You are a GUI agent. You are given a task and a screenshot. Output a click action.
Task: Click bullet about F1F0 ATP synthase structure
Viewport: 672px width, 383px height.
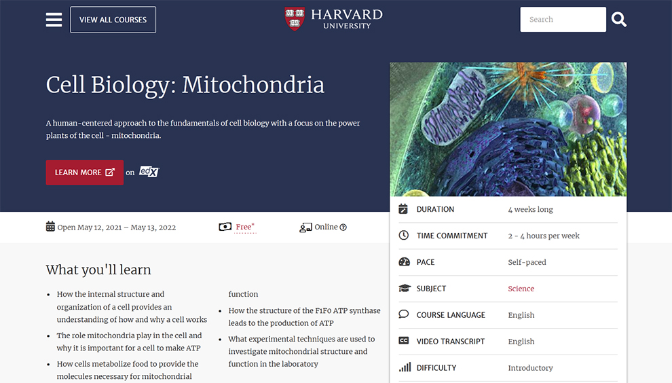[304, 316]
